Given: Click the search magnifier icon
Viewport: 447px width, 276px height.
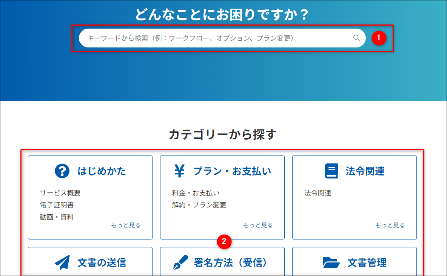Looking at the screenshot, I should pyautogui.click(x=356, y=38).
